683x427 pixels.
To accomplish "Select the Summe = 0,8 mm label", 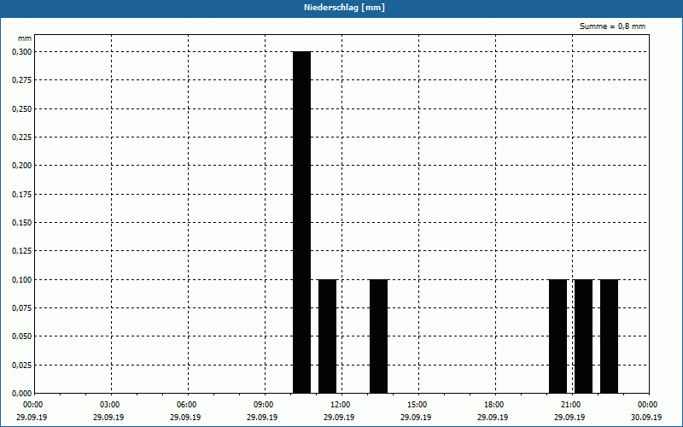I will 612,26.
